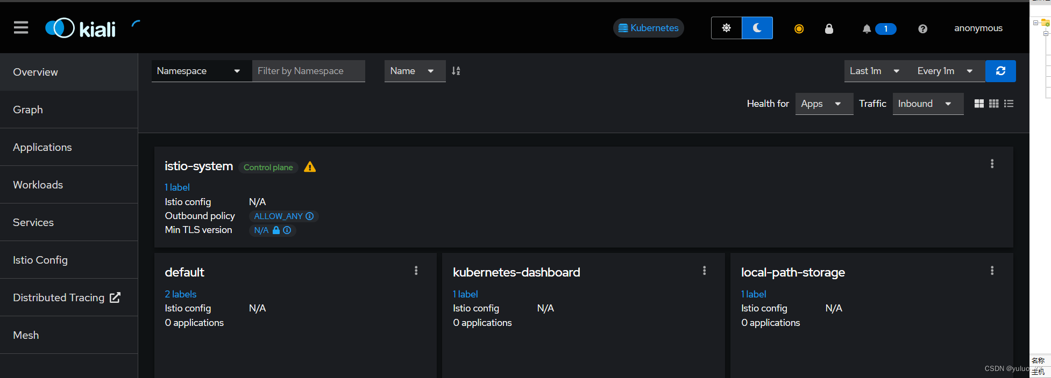Focus the Filter by Namespace field
The height and width of the screenshot is (378, 1051).
coord(309,71)
